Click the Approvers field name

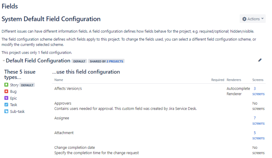click(63, 103)
